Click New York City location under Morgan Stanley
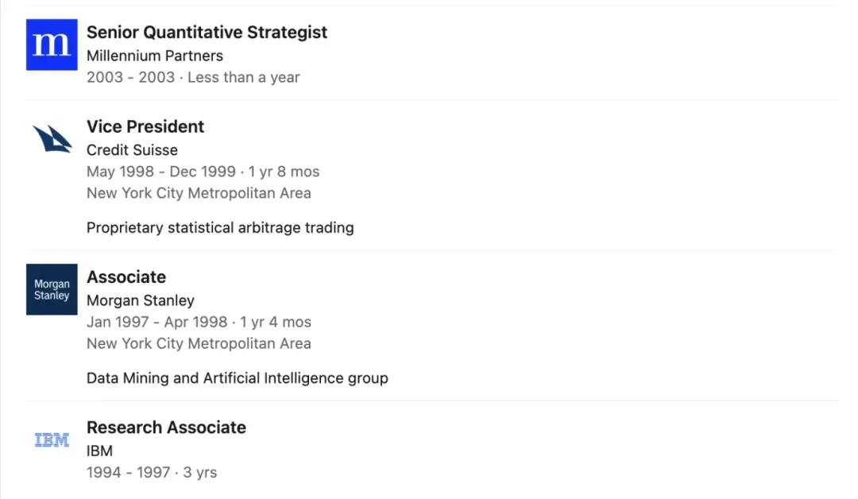This screenshot has width=858, height=499. (199, 343)
